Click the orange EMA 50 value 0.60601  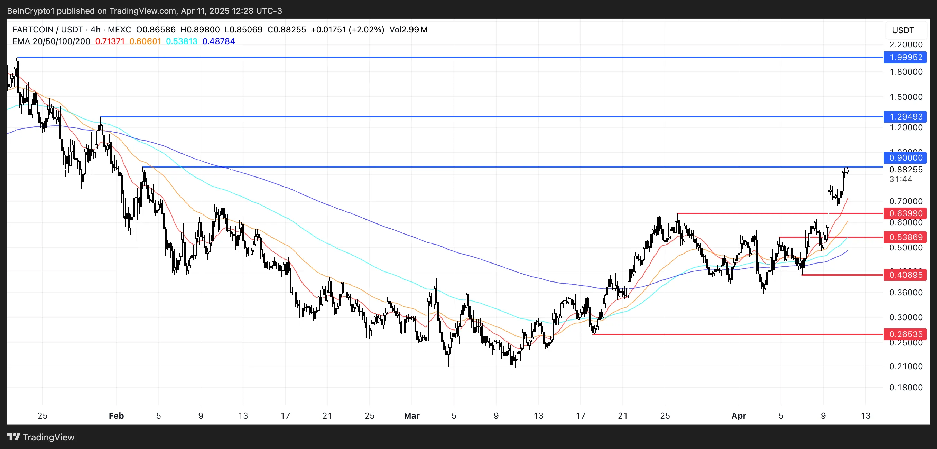click(x=145, y=41)
